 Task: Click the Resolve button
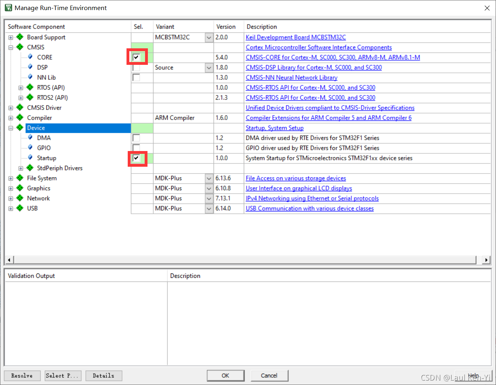[x=22, y=376]
